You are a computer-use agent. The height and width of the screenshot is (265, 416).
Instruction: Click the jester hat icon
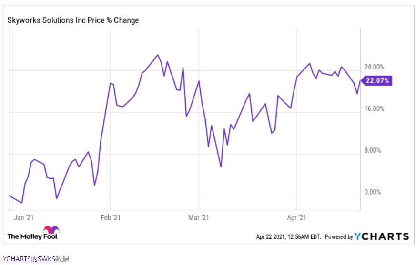point(51,229)
